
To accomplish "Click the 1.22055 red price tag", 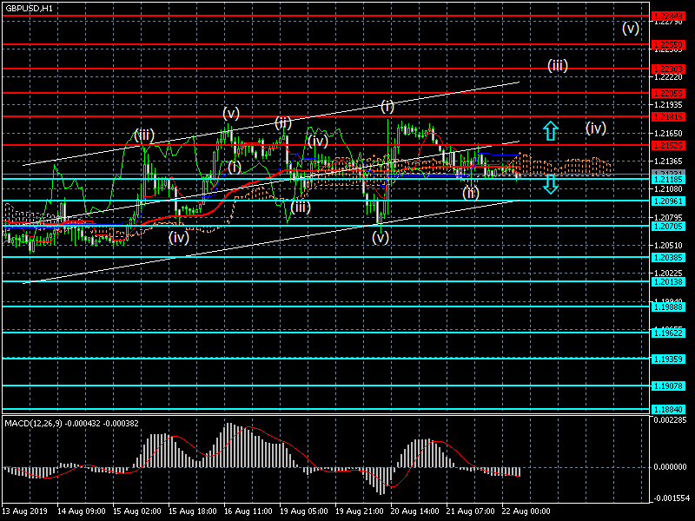I will coord(668,93).
